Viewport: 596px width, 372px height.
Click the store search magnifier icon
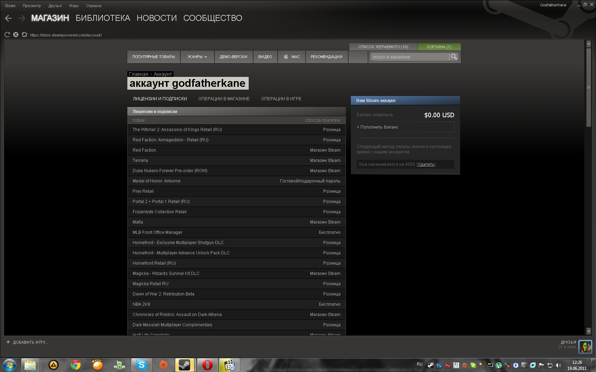(x=454, y=57)
